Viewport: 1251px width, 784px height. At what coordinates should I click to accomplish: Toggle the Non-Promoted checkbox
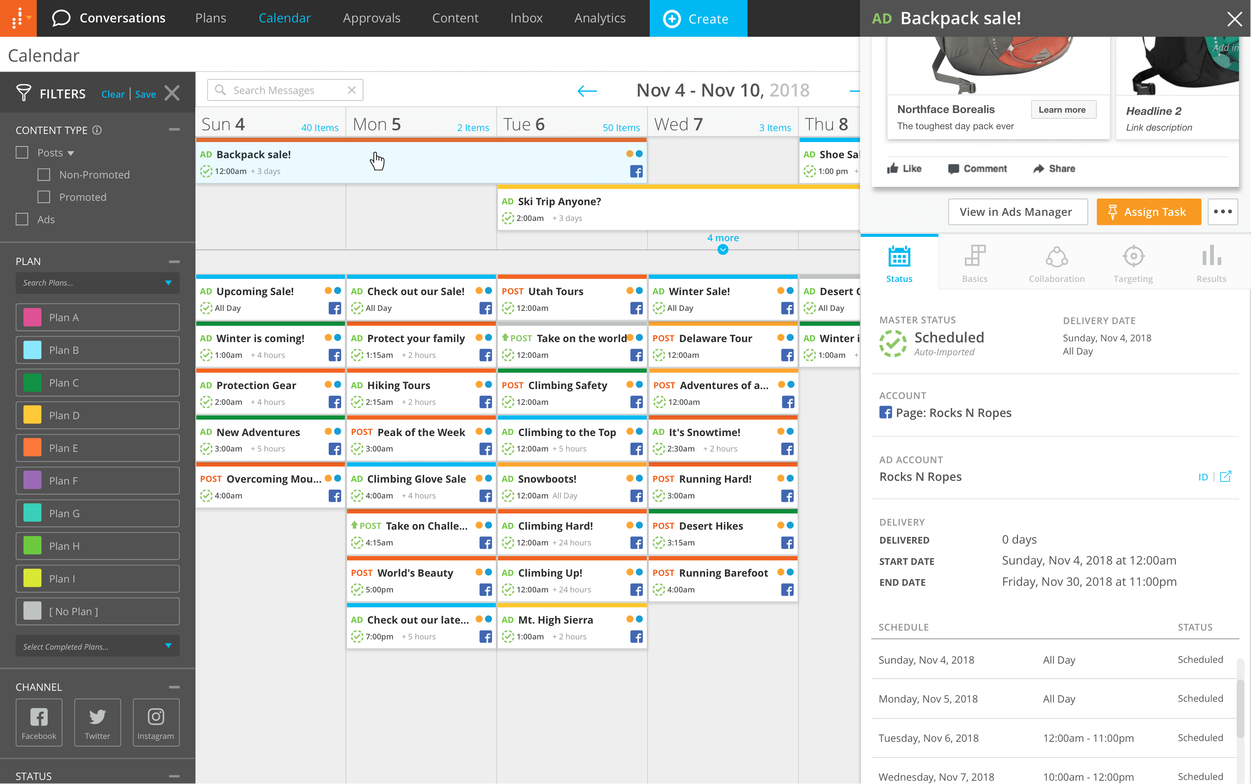point(44,175)
